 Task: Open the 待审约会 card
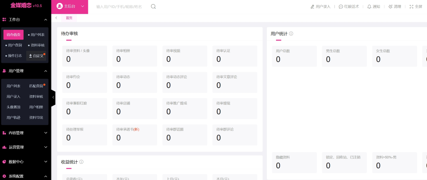pos(85,82)
